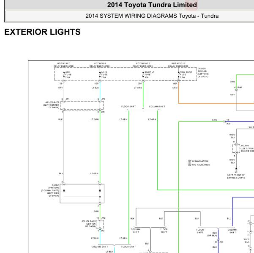Click 'GRN' wire label below the diode box

click(96, 211)
